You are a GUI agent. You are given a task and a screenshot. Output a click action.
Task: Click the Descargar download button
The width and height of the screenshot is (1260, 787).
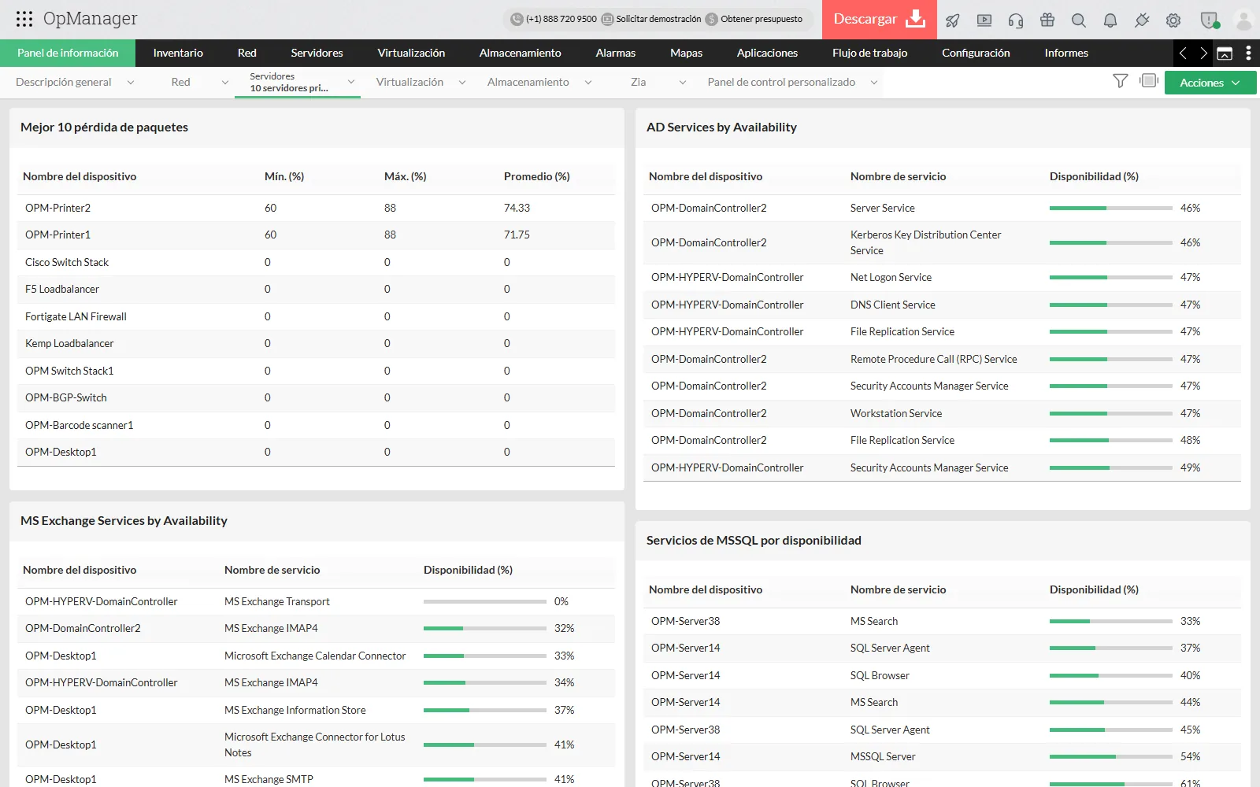(x=880, y=20)
